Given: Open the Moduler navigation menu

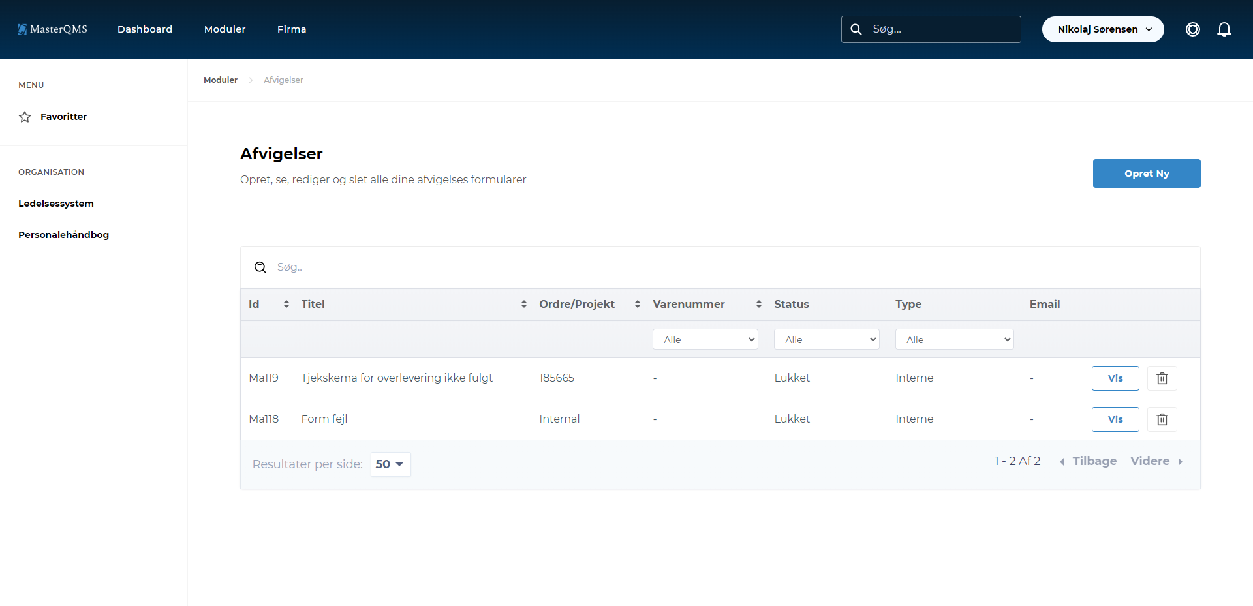Looking at the screenshot, I should [224, 29].
